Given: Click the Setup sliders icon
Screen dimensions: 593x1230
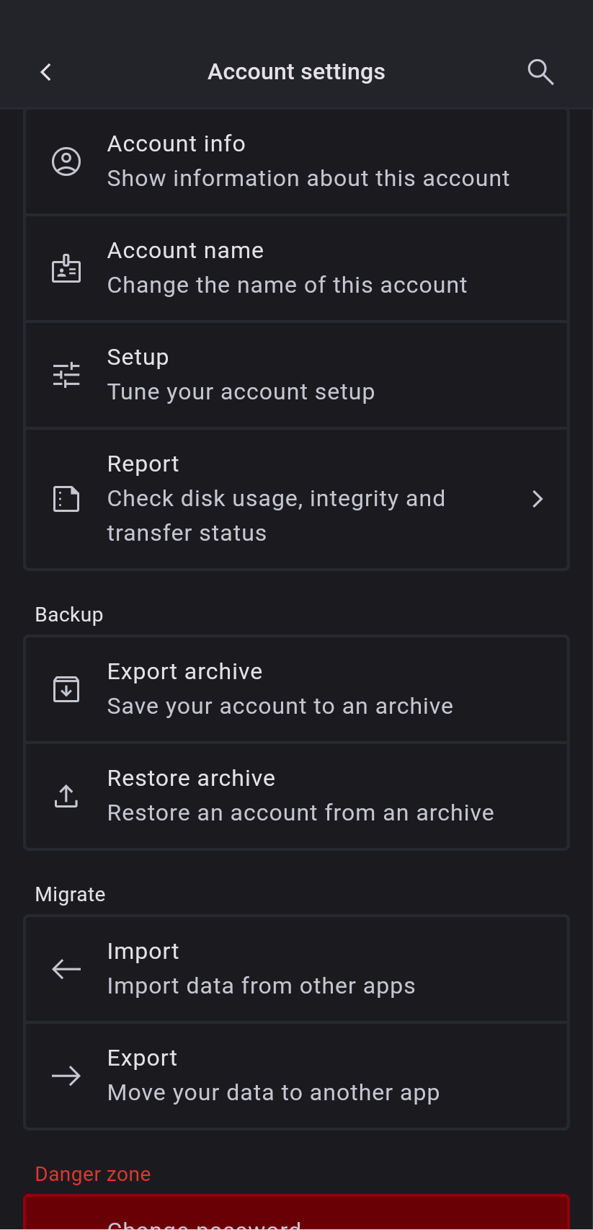Looking at the screenshot, I should [66, 375].
